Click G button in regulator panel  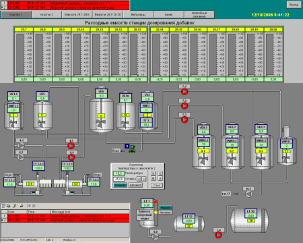point(154,173)
